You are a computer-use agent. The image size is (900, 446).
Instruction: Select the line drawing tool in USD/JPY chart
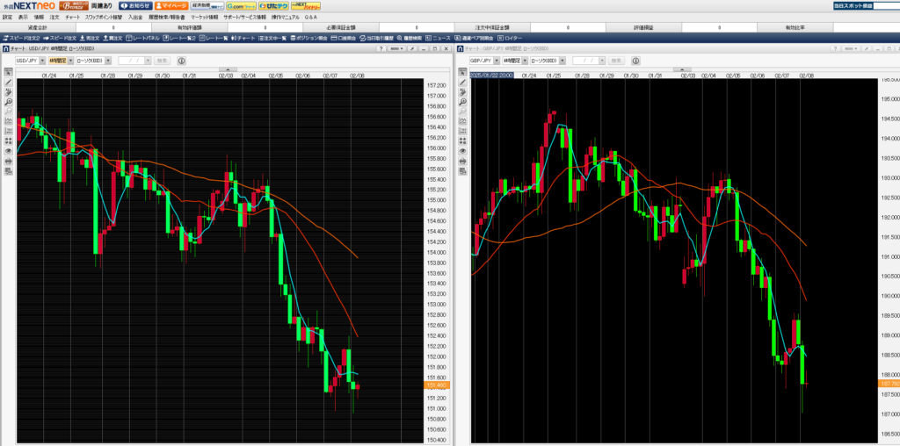8,83
